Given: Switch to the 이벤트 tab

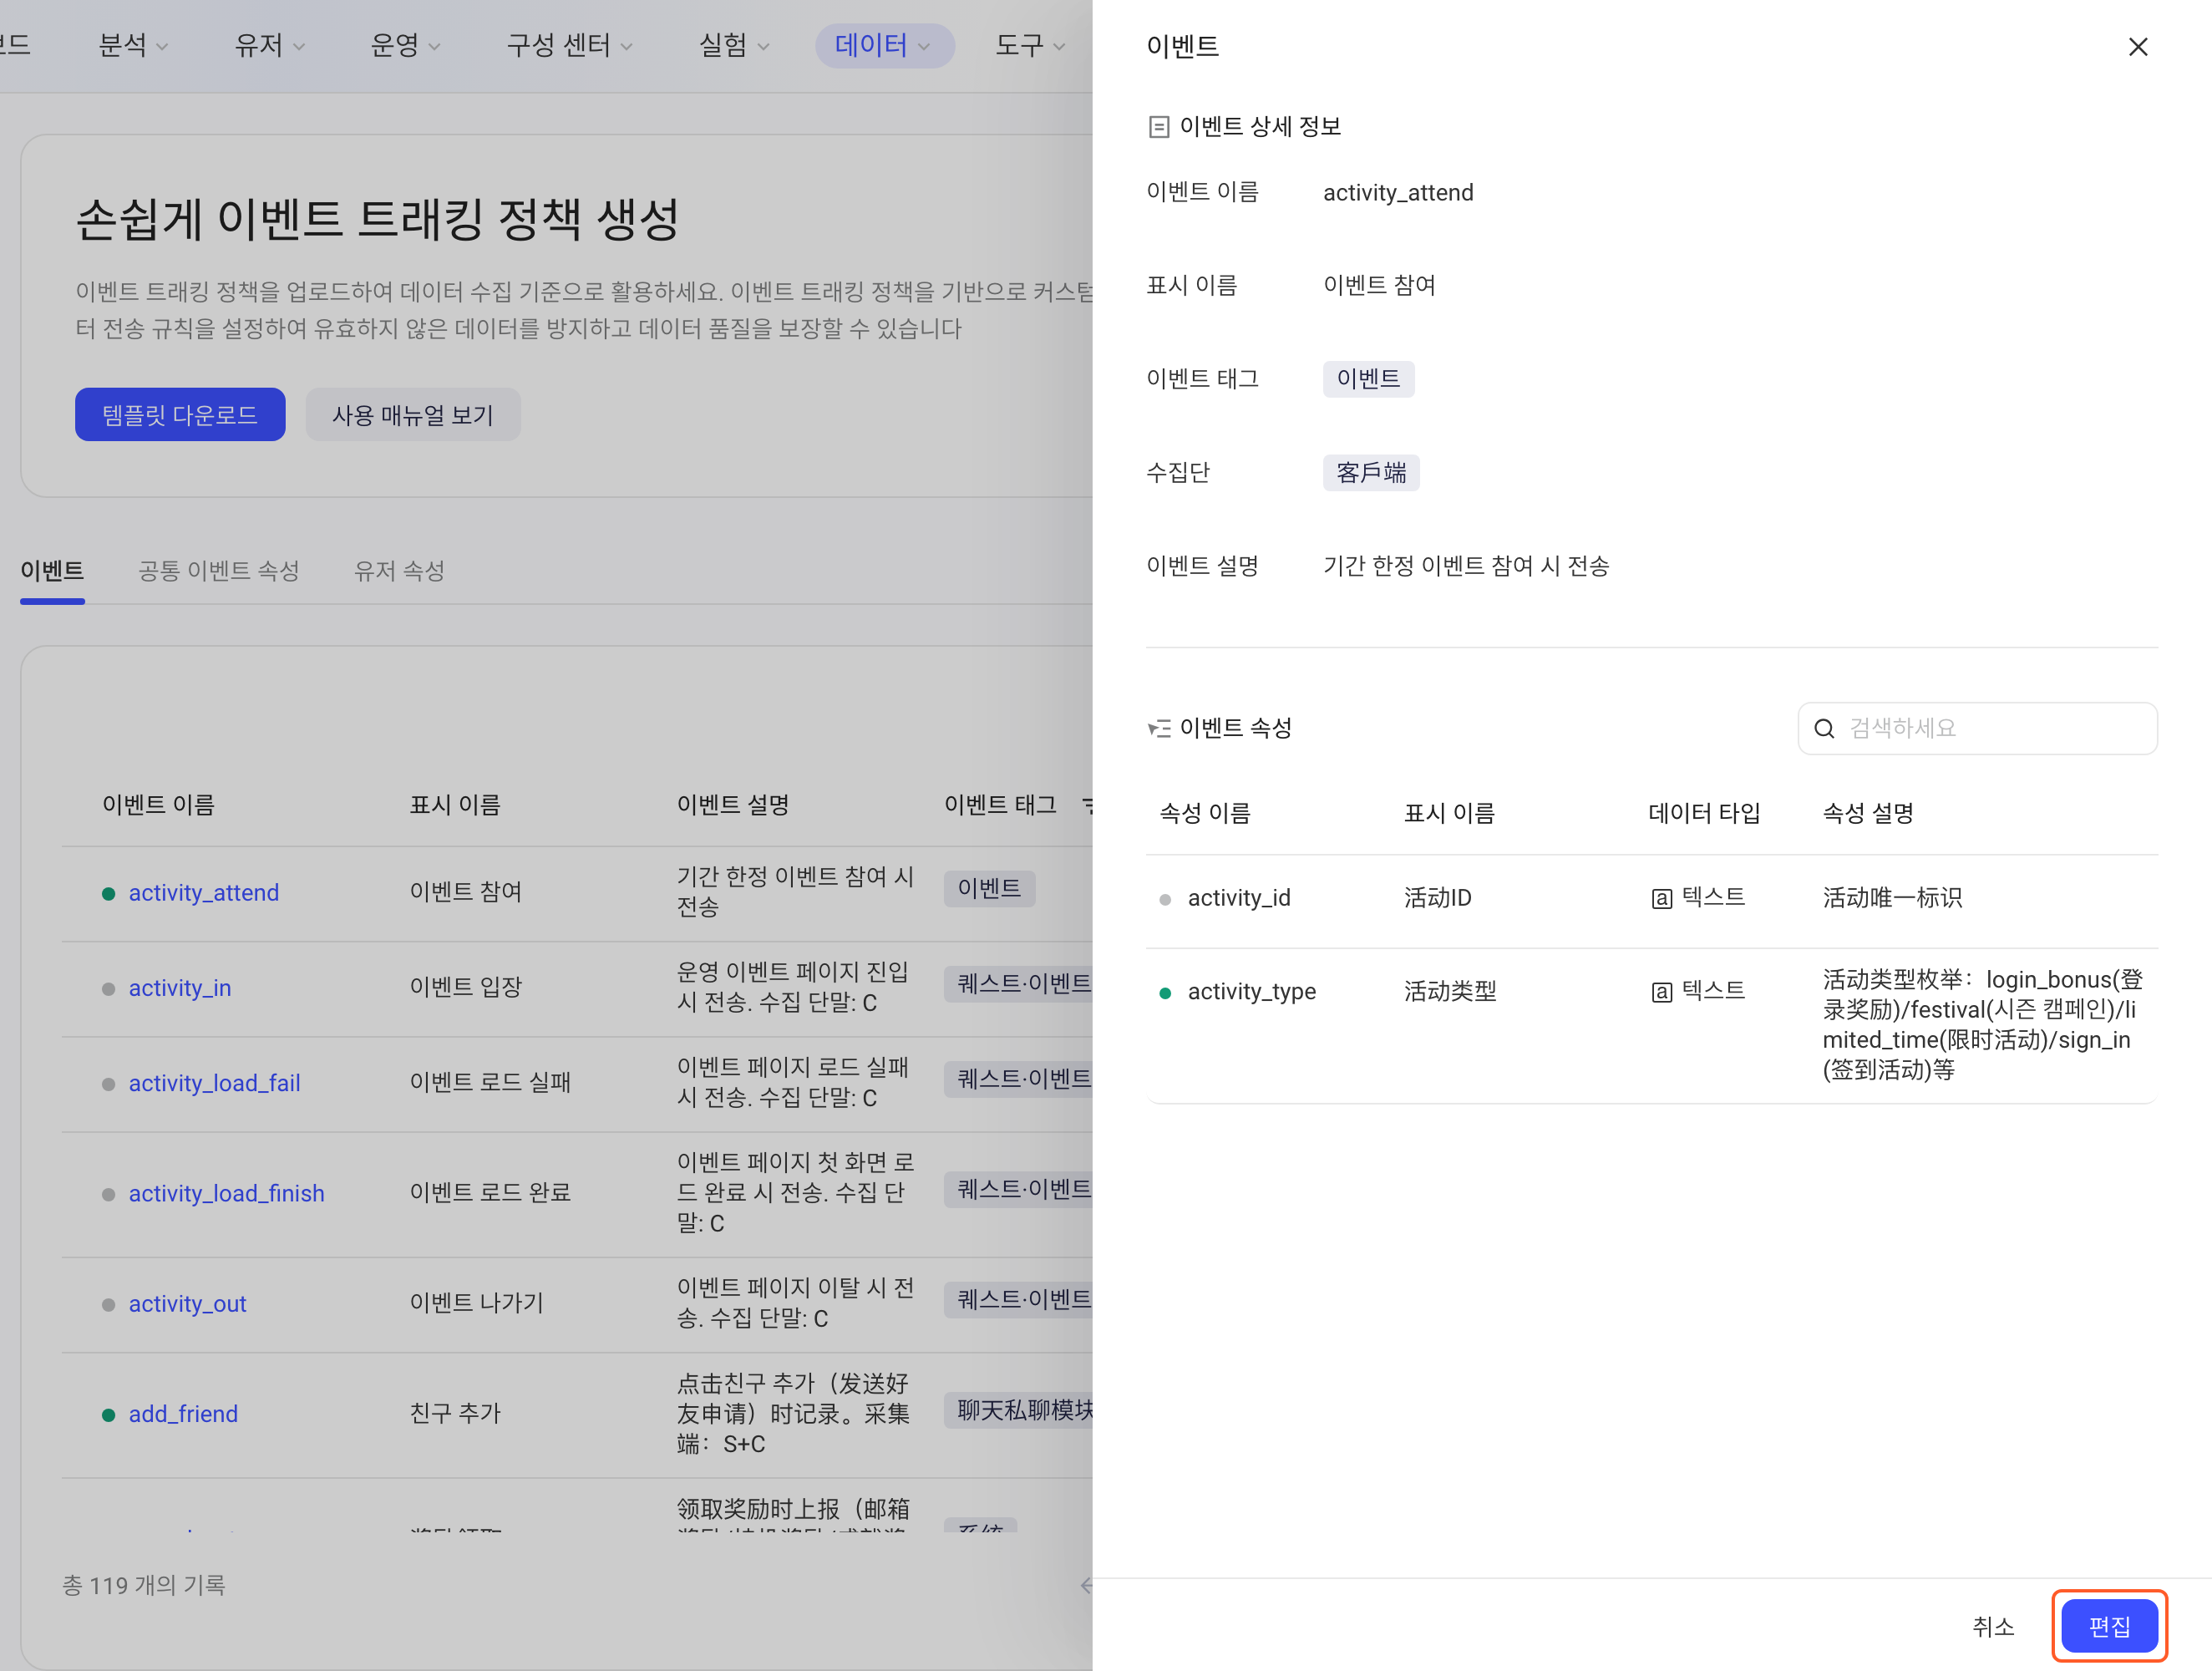Looking at the screenshot, I should coord(52,571).
